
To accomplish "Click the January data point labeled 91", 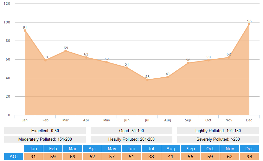I will tap(25, 30).
